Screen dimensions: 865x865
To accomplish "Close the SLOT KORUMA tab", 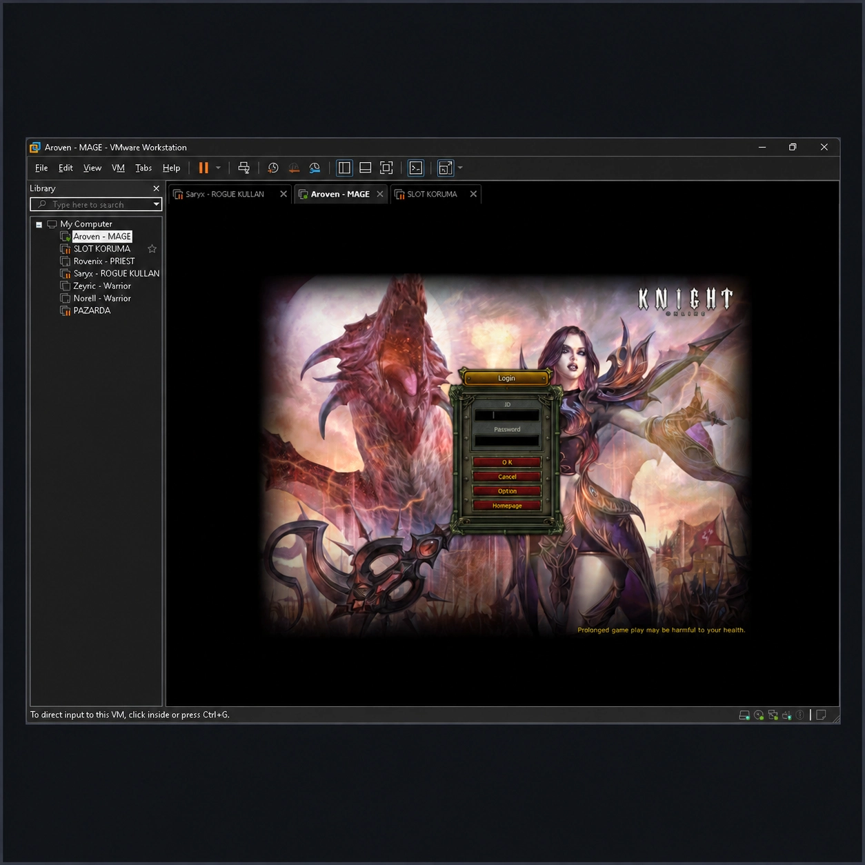I will [x=473, y=195].
